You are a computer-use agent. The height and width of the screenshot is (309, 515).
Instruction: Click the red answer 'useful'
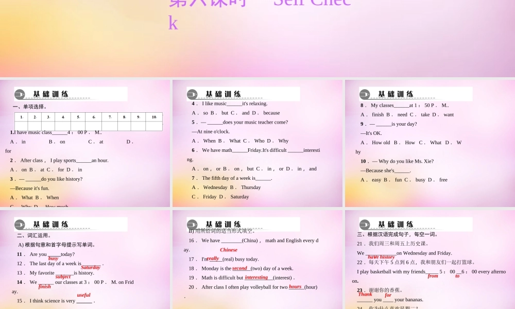(84, 295)
